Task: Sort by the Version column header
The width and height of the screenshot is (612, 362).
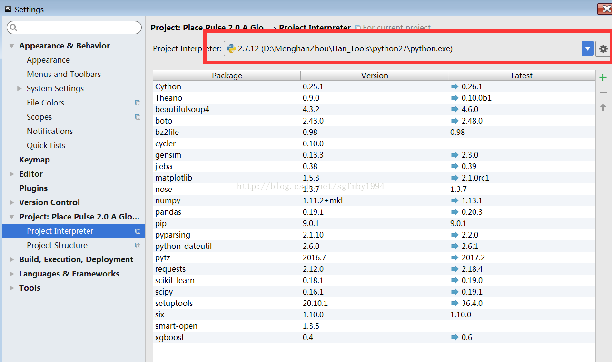Action: [375, 76]
